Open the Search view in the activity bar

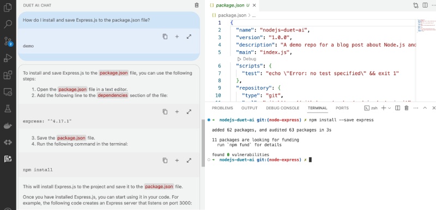click(8, 24)
